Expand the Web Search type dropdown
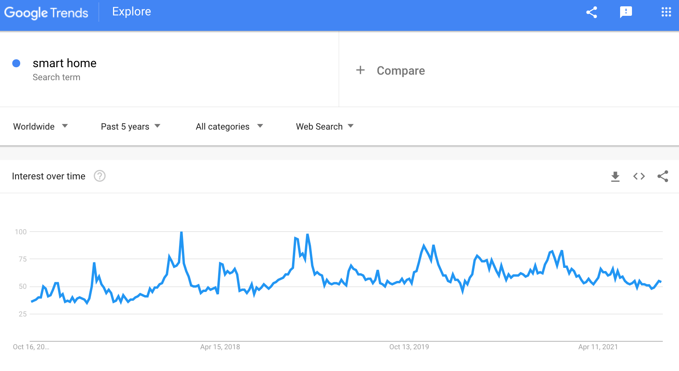The image size is (679, 371). 324,126
